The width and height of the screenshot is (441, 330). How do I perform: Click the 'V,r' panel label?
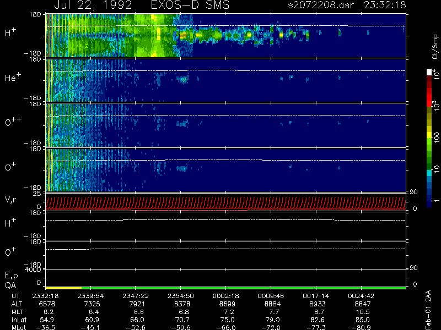point(10,200)
